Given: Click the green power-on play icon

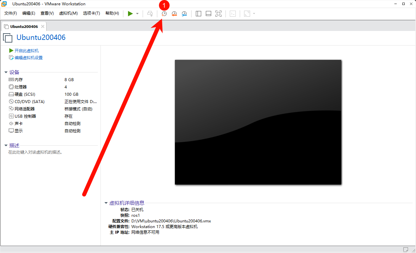Looking at the screenshot, I should point(130,14).
